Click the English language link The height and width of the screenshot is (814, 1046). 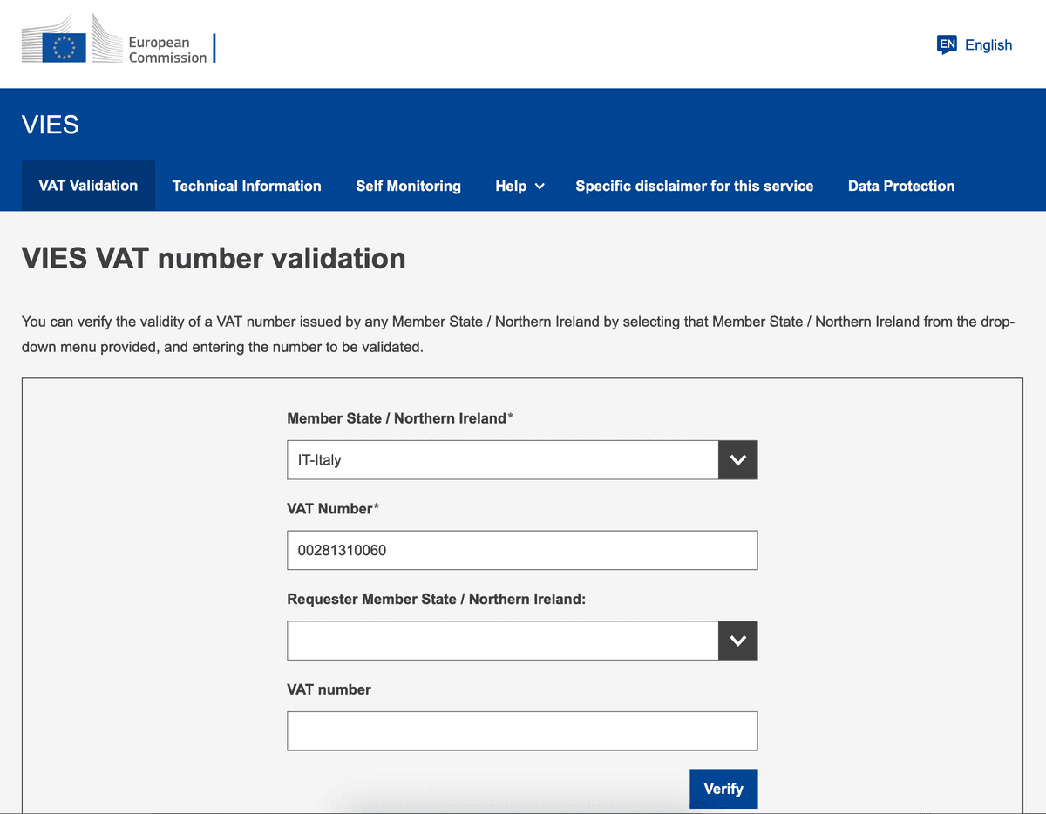pyautogui.click(x=988, y=44)
